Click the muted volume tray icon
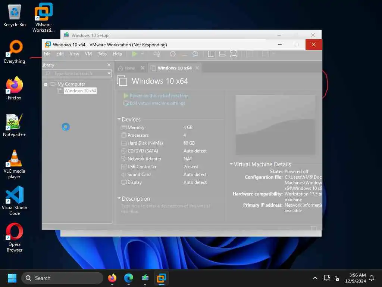The image size is (382, 287). [336, 278]
